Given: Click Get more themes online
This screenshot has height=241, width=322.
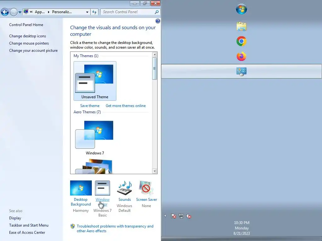Looking at the screenshot, I should pos(126,106).
